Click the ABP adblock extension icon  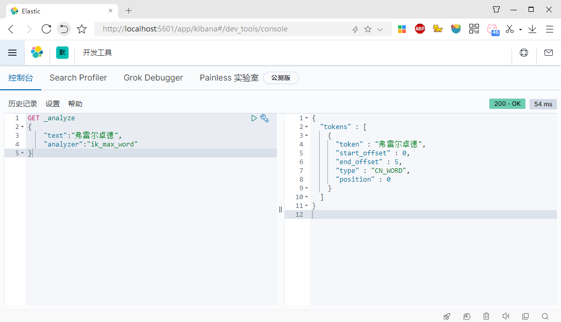pyautogui.click(x=420, y=28)
